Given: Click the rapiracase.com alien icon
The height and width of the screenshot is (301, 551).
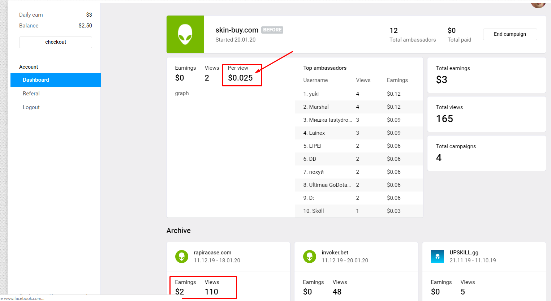Looking at the screenshot, I should [182, 257].
